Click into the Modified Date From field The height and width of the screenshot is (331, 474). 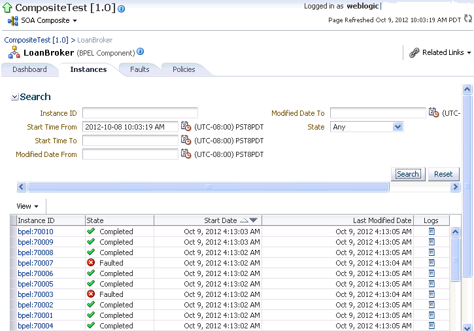(130, 154)
